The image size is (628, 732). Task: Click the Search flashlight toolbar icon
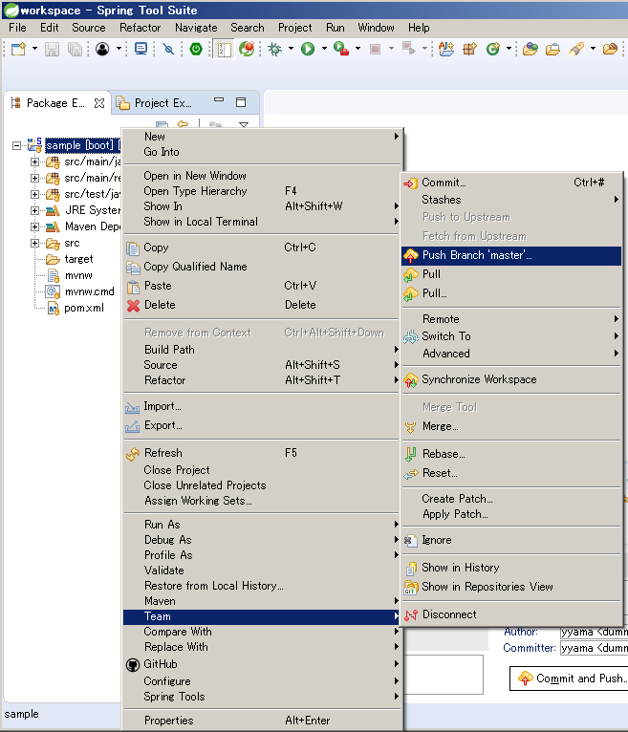pyautogui.click(x=576, y=49)
